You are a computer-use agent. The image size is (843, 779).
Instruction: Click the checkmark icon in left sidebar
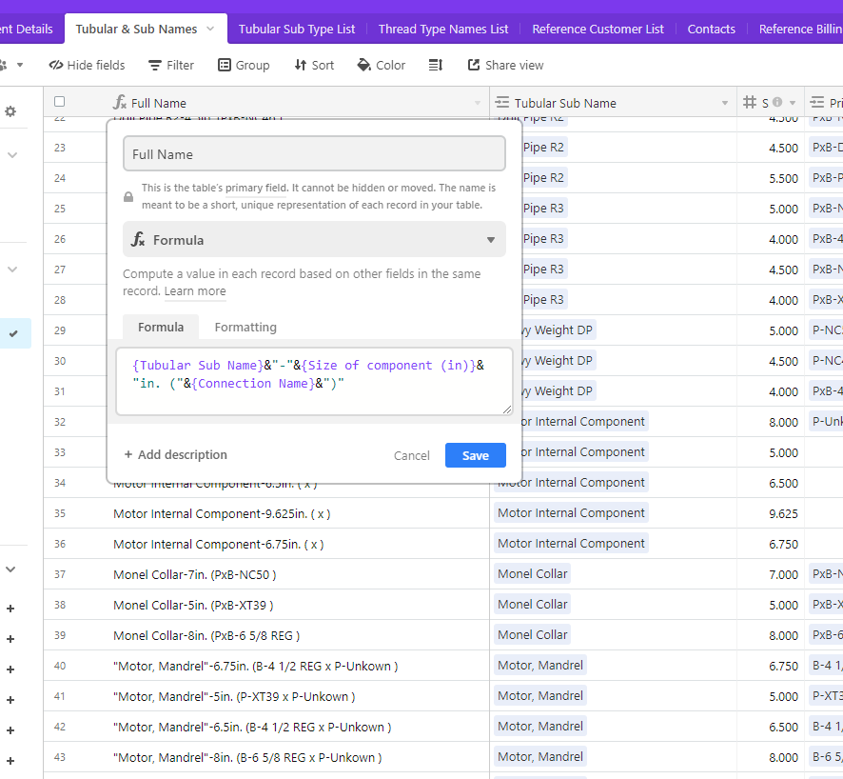13,333
